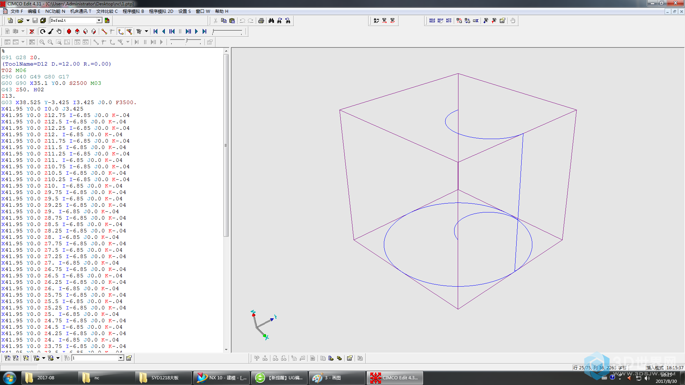Toggle the arc path display icon
Screen dimensions: 685x385
coord(121,31)
